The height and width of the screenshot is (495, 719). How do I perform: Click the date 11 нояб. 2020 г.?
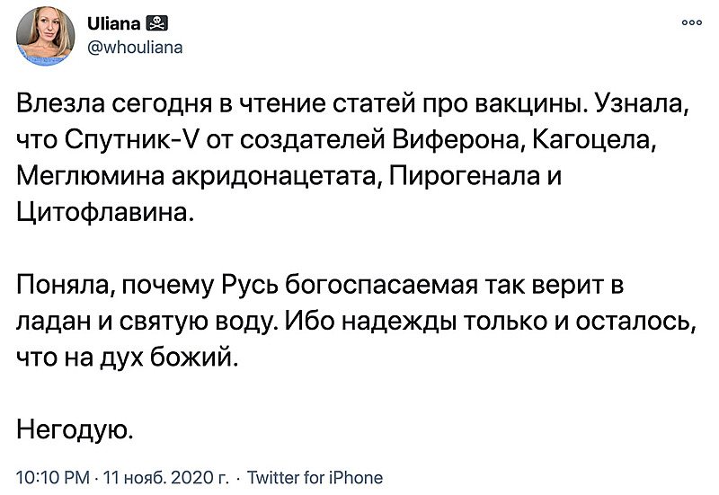pyautogui.click(x=165, y=478)
